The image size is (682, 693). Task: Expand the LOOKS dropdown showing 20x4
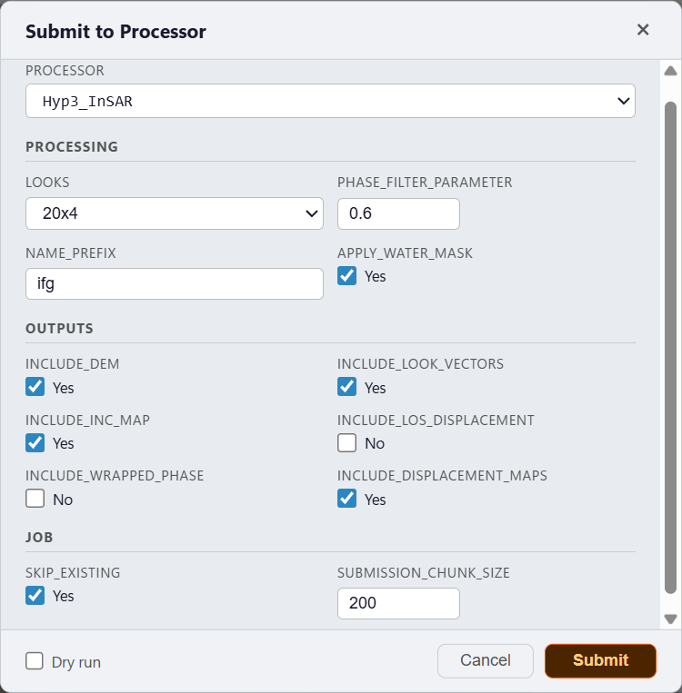pos(174,214)
